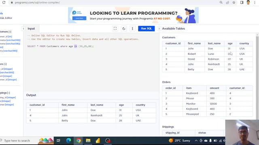Click the address bar URL
Screen dimensions: 259x145
(x=37, y=2)
